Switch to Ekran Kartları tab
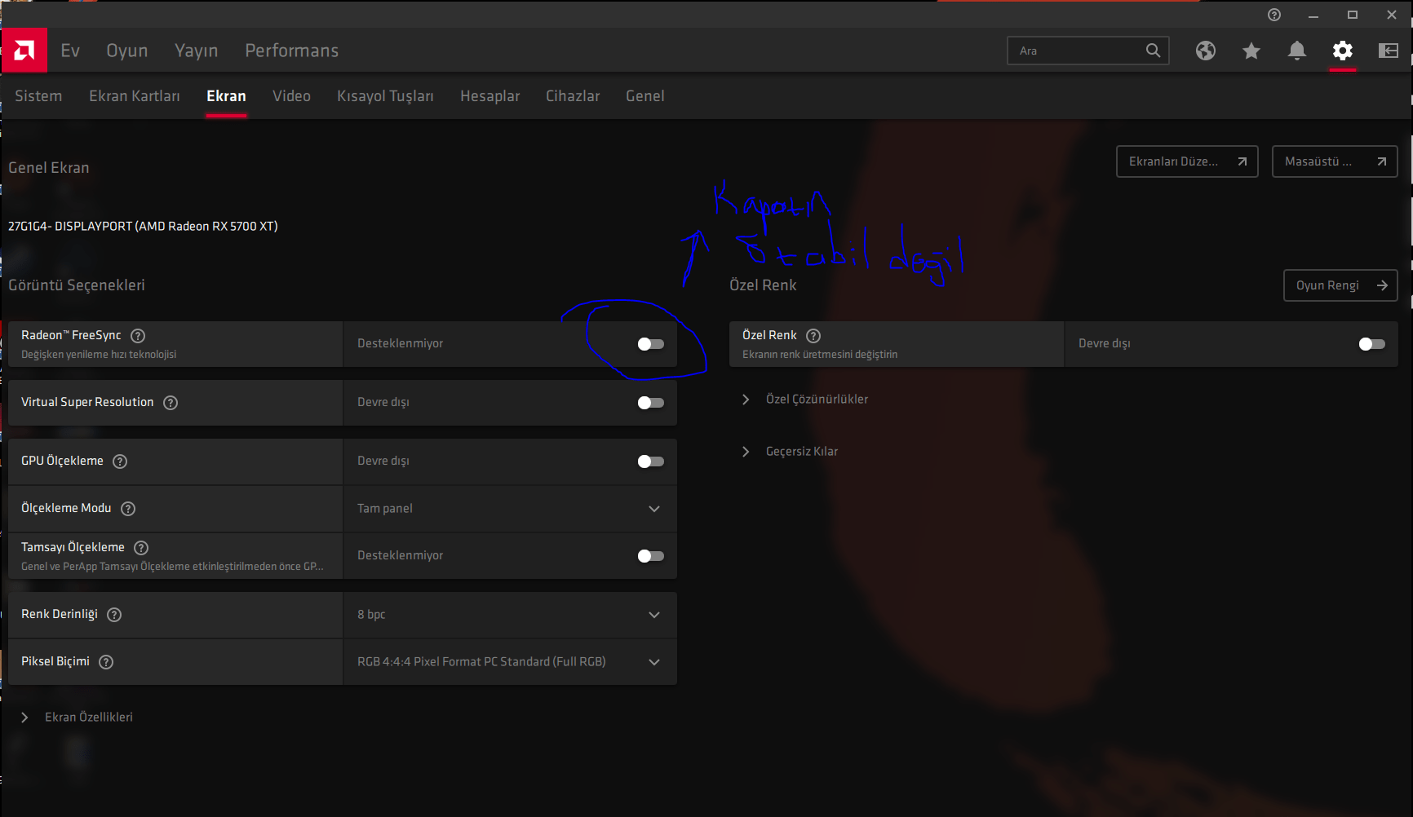This screenshot has height=817, width=1413. tap(135, 96)
